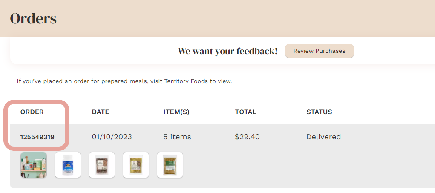Open the Territory Foods link
This screenshot has width=435, height=193.
coord(186,81)
